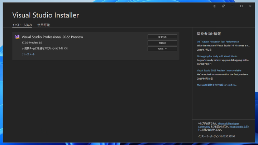Click the description 小規模チームに最適なプロフェッショナルな IDE
258x145 pixels.
[44, 48]
